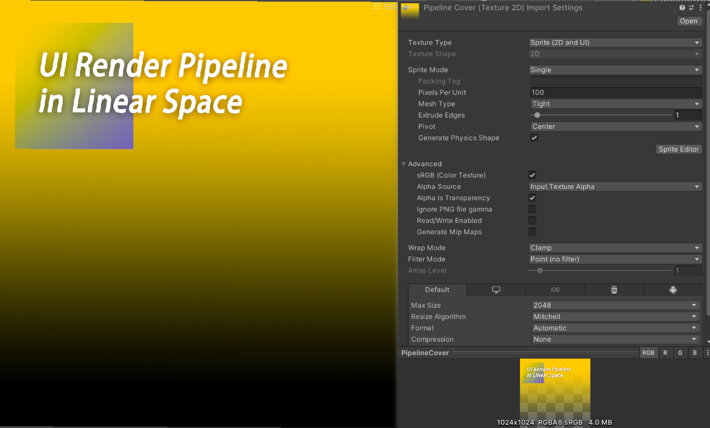The height and width of the screenshot is (428, 710).
Task: Toggle Read/Write Enabled checkbox
Action: 532,220
